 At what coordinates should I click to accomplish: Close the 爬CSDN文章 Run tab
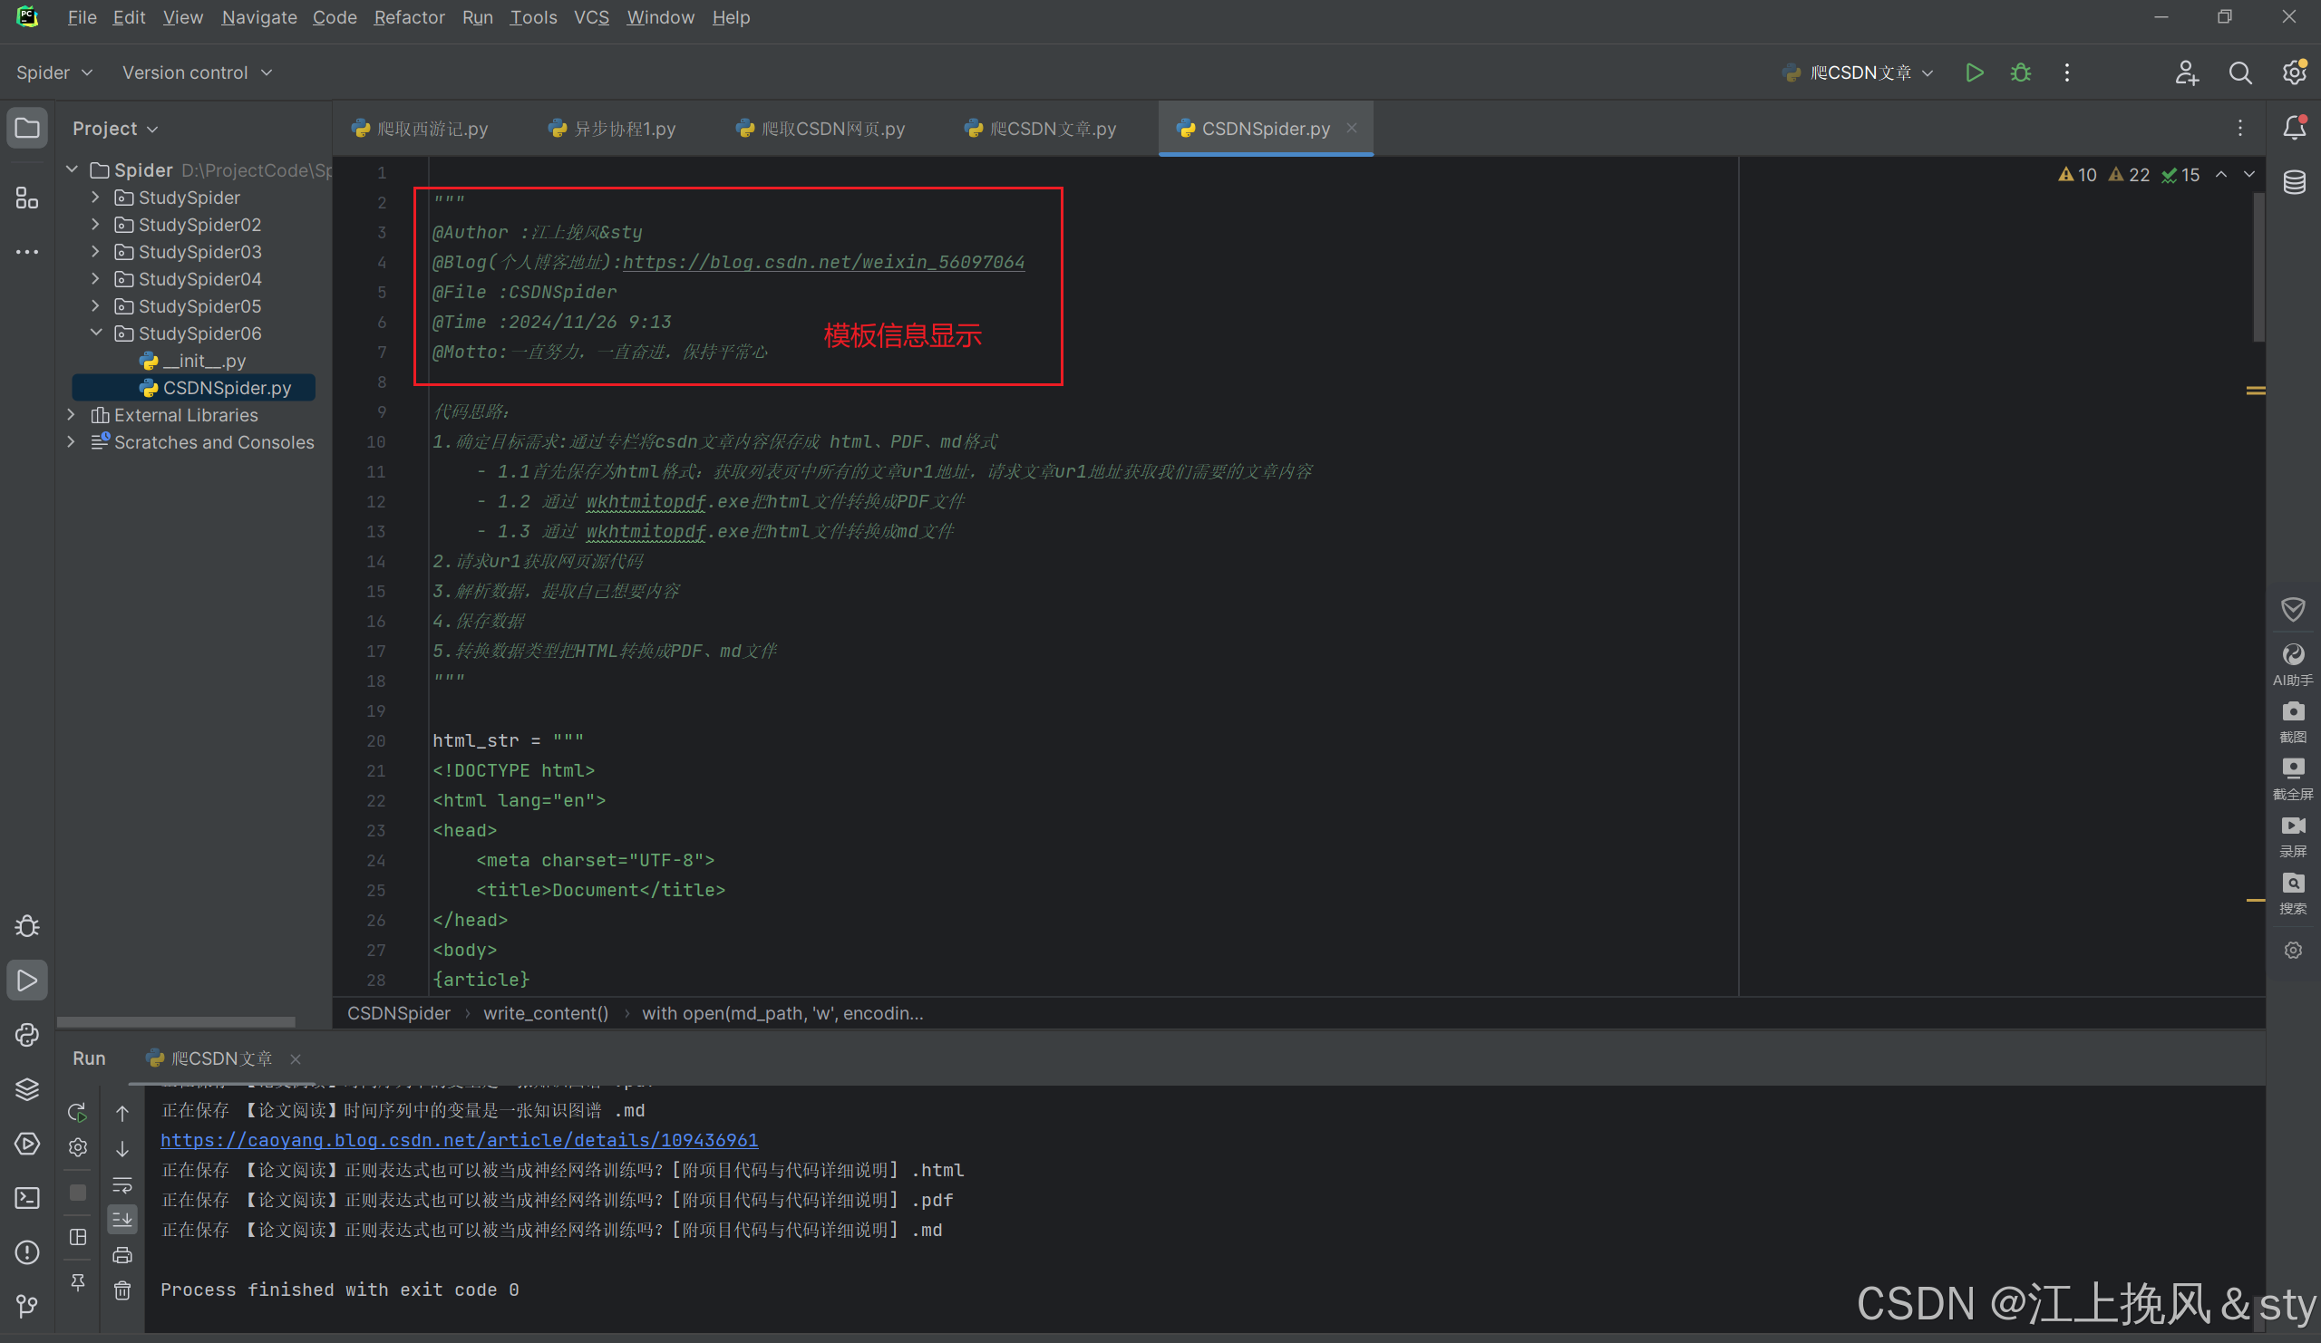coord(295,1058)
